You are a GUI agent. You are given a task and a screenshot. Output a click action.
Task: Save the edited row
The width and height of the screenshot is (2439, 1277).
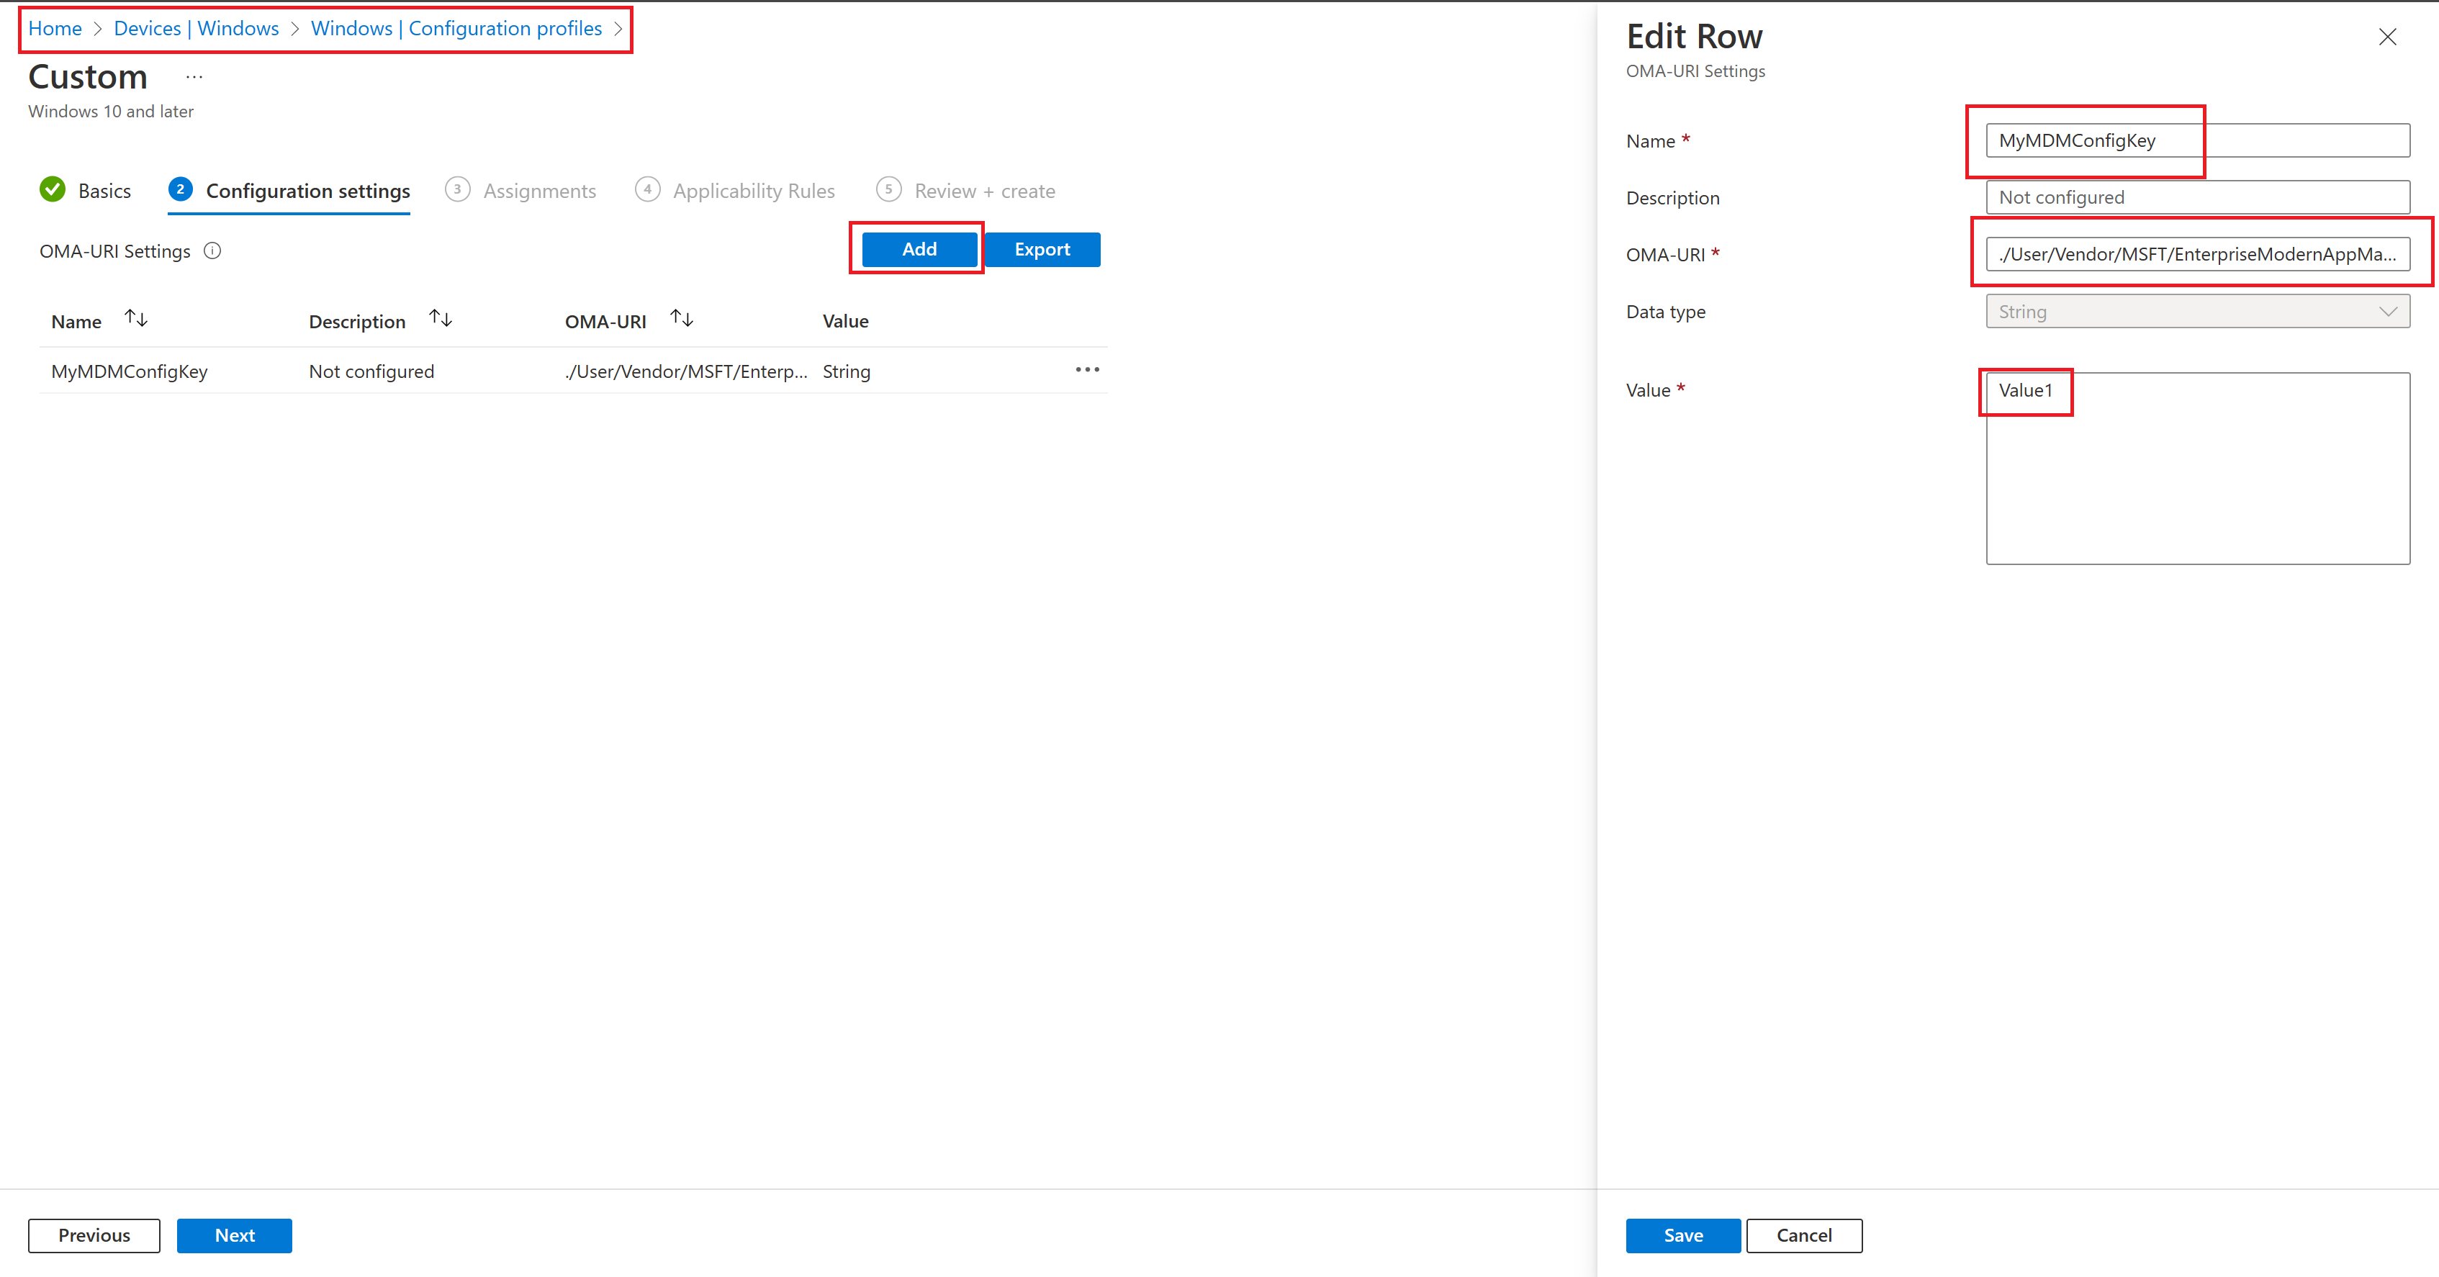1682,1235
